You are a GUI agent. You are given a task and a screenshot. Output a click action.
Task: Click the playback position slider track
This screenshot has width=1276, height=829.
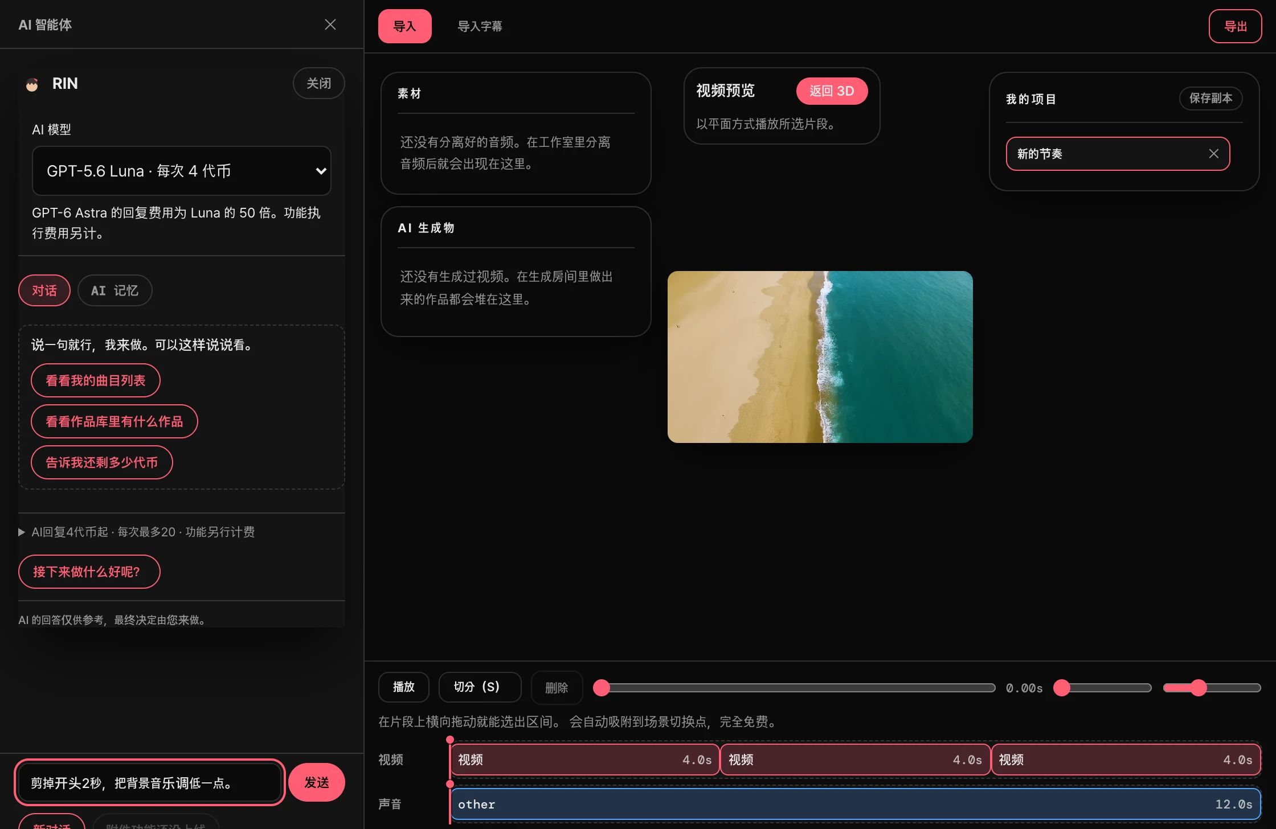795,688
